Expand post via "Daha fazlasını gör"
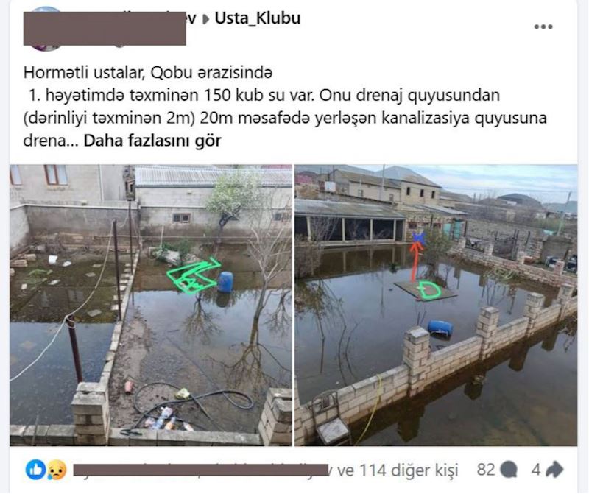 [152, 141]
